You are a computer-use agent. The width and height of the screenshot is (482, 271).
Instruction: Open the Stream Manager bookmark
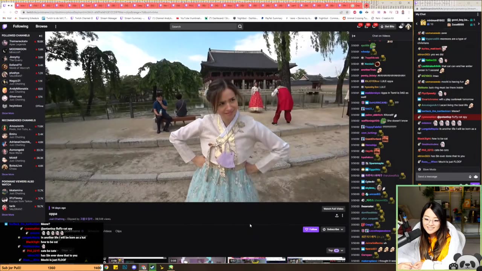(x=107, y=18)
